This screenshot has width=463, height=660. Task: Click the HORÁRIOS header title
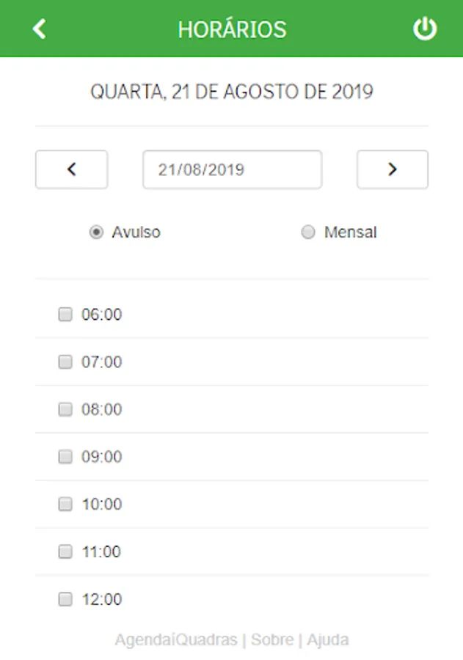232,29
